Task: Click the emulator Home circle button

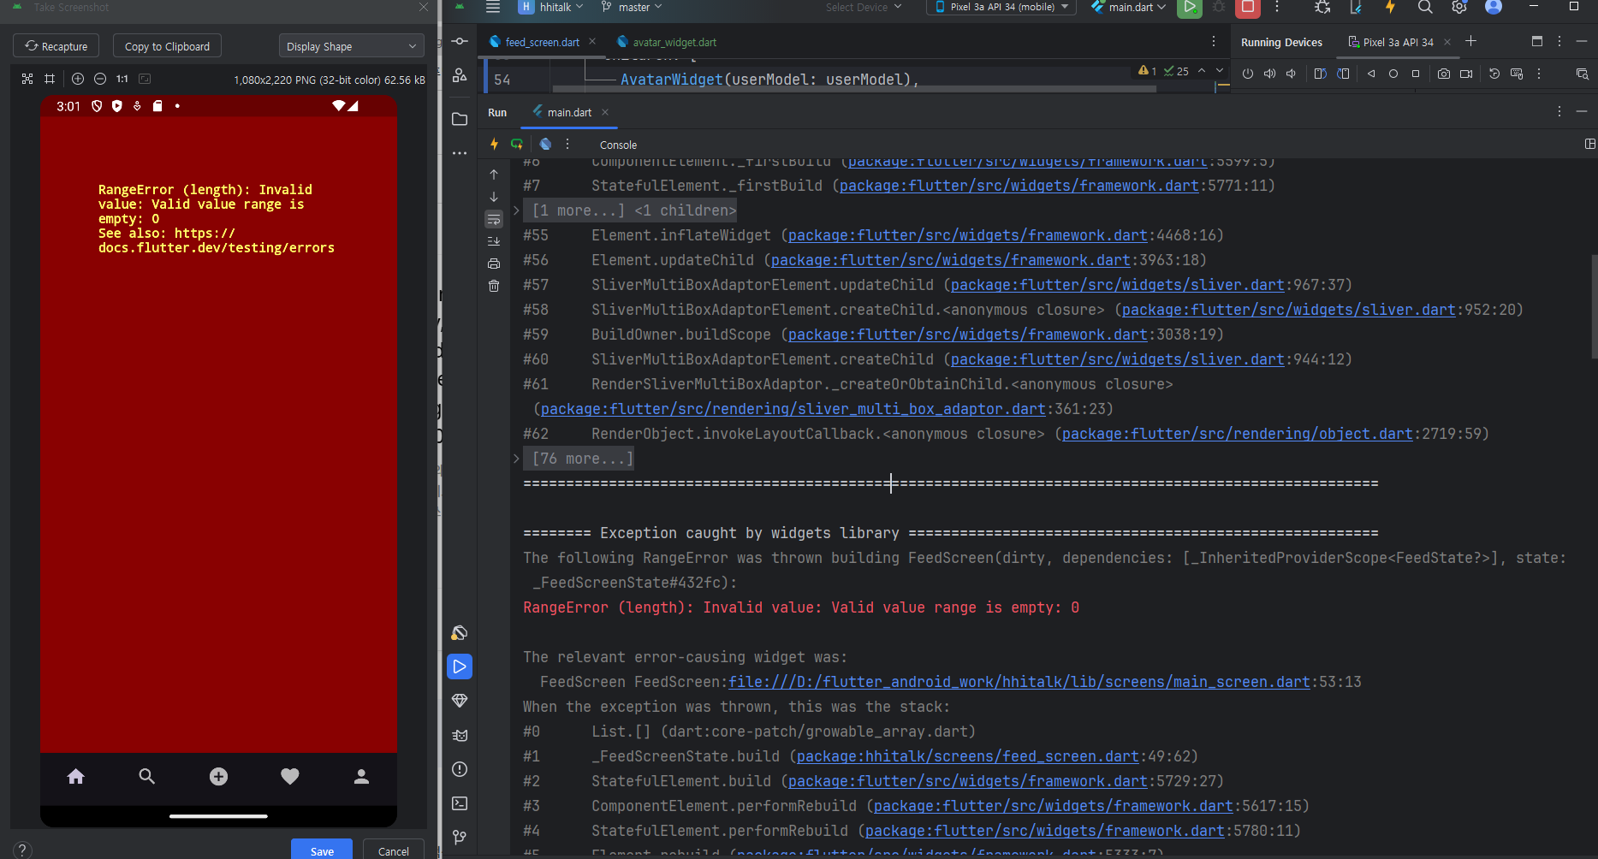Action: (1393, 74)
